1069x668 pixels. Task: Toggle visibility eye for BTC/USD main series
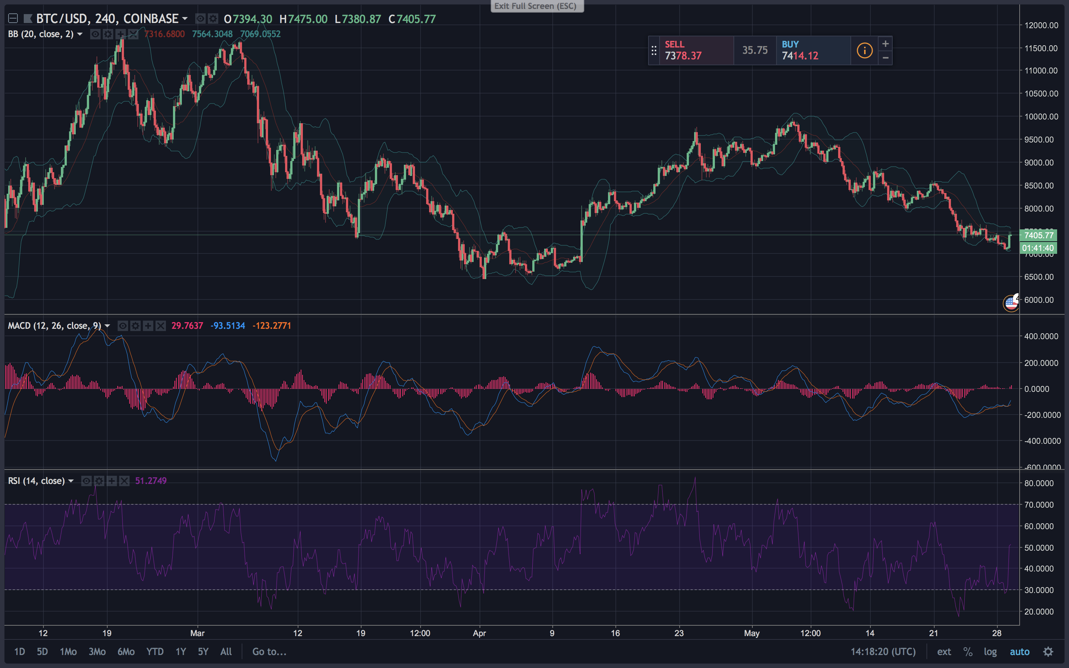coord(200,19)
